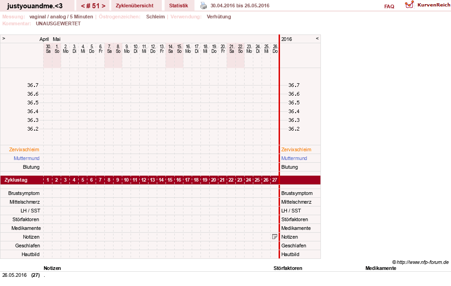Click the UNAUSGEWERTET comment text
Screen dimensions: 451x286
click(58, 23)
